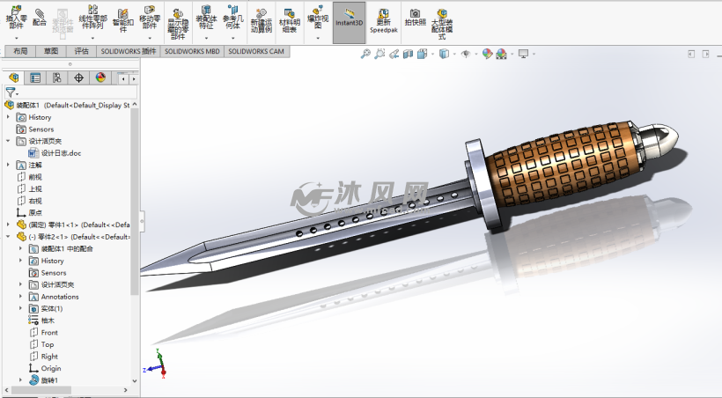This screenshot has width=722, height=398.
Task: Switch to the 布局 layout tab
Action: (x=20, y=51)
